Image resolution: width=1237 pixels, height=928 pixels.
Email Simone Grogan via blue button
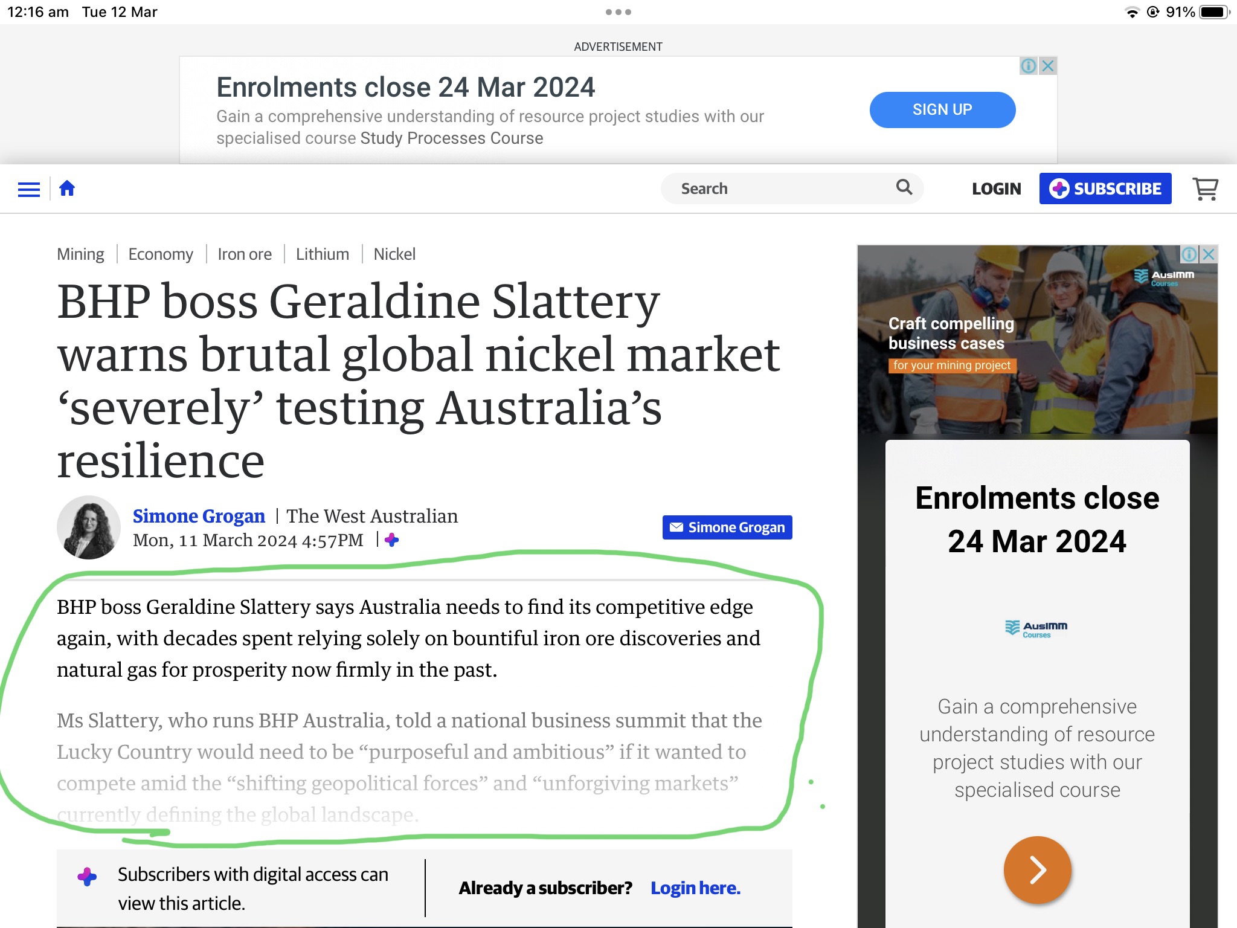coord(727,527)
